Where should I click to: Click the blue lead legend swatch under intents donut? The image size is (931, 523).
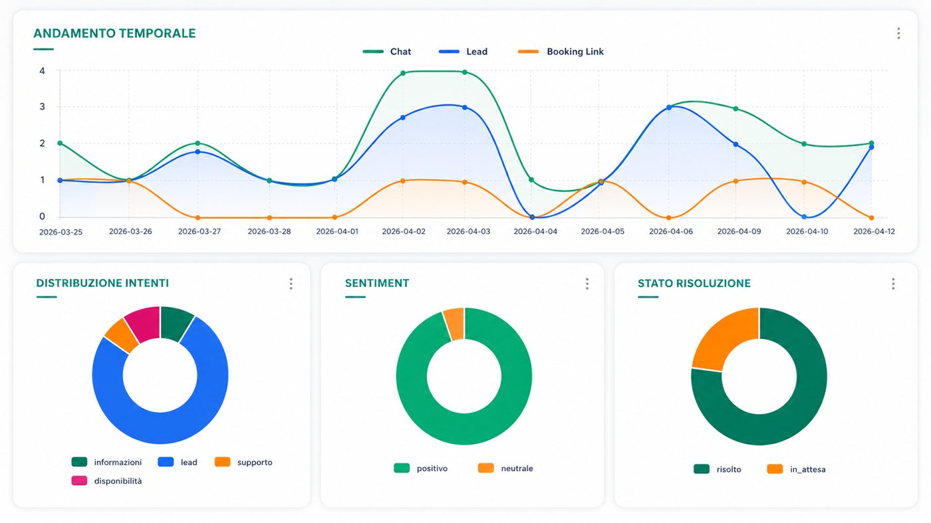click(x=166, y=462)
